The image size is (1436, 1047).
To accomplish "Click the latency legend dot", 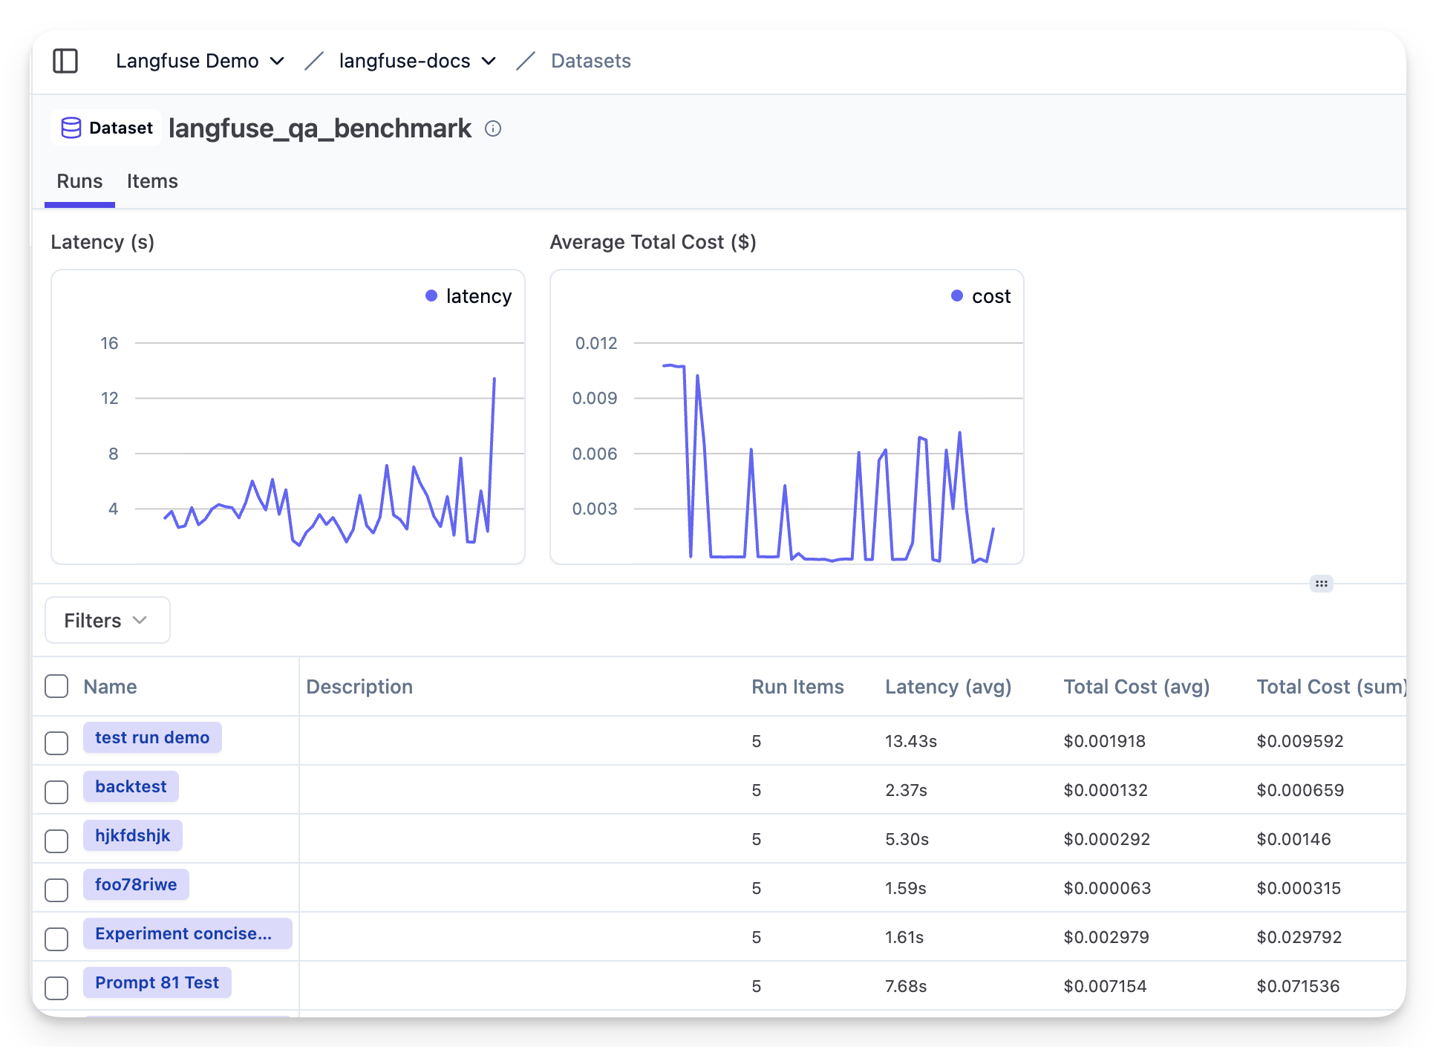I will coord(431,296).
